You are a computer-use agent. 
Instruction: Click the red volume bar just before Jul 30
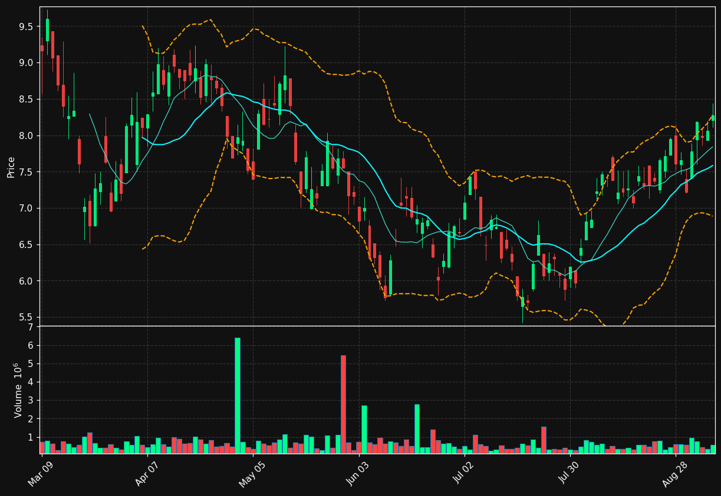(x=565, y=451)
